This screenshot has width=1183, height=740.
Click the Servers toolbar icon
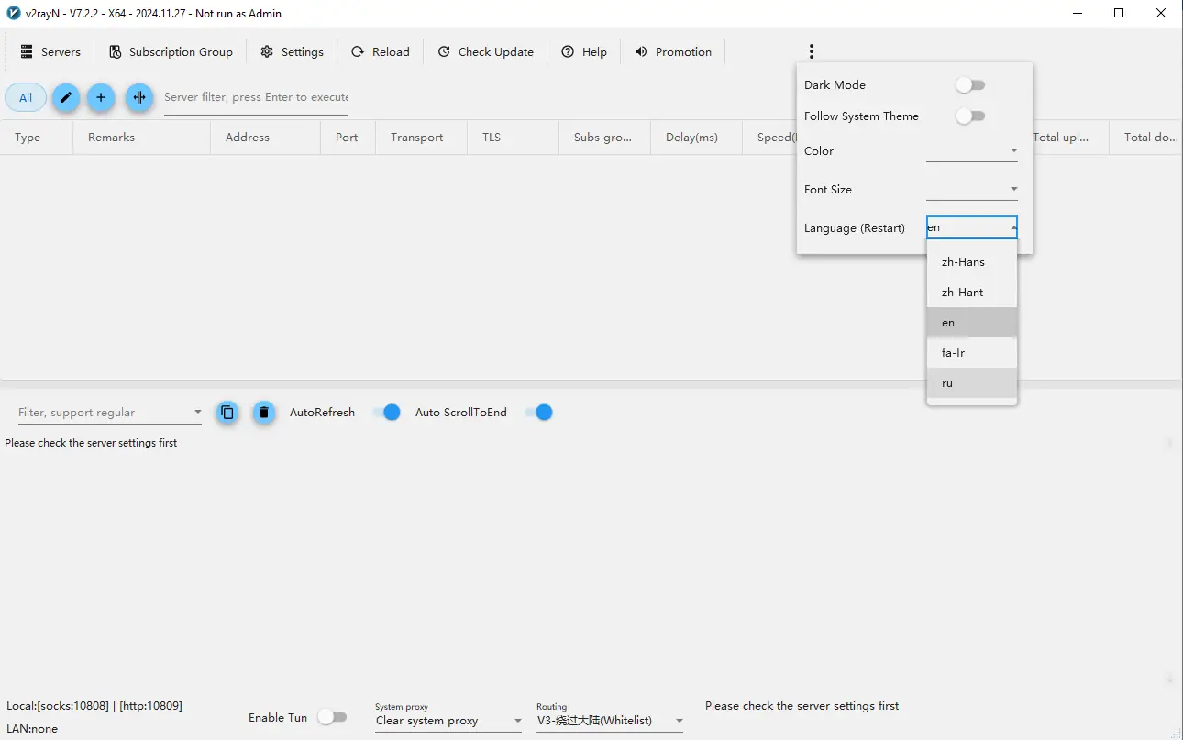pyautogui.click(x=27, y=52)
